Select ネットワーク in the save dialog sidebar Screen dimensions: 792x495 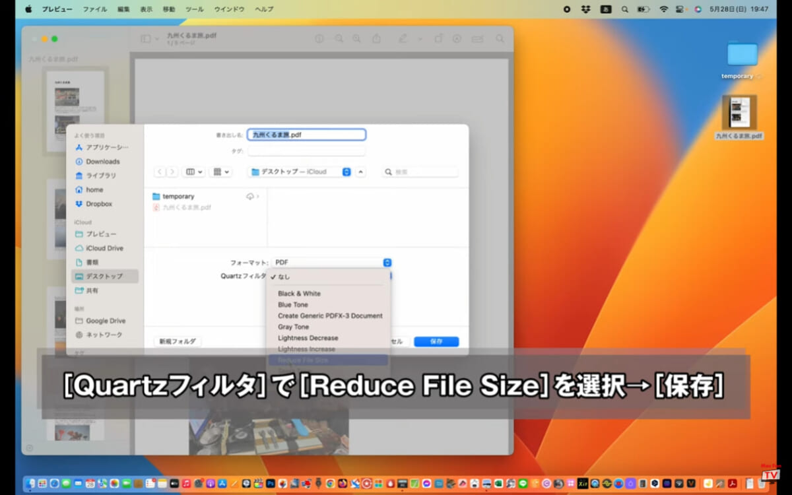105,335
